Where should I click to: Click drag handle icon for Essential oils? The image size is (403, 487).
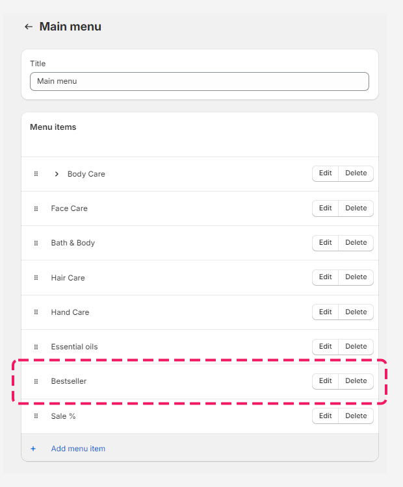click(36, 347)
